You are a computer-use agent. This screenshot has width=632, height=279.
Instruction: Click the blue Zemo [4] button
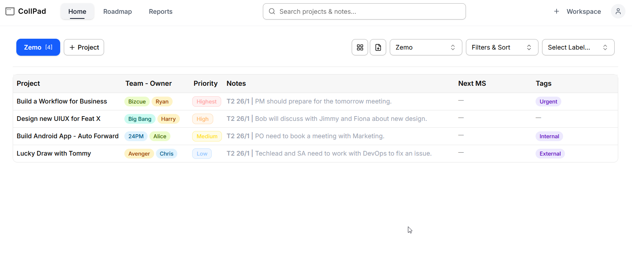click(x=38, y=47)
